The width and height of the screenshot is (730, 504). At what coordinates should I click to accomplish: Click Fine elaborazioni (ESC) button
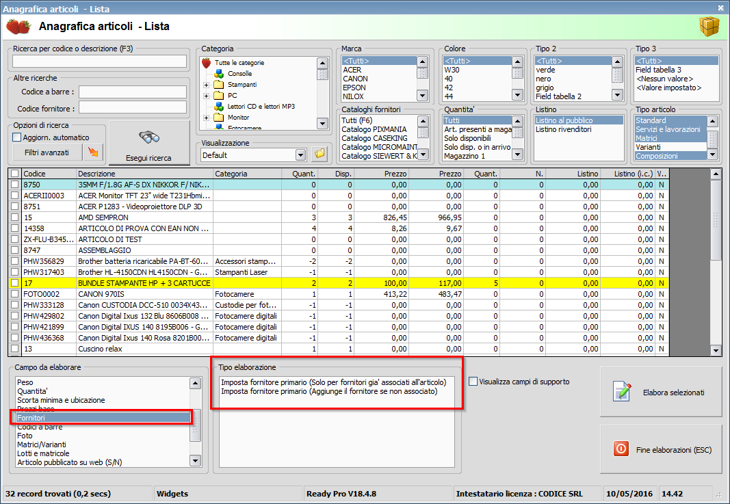pyautogui.click(x=661, y=449)
